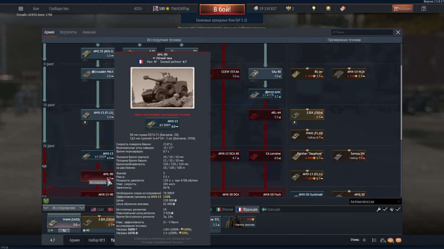Open the 4.7 battle rating button

click(x=52, y=240)
